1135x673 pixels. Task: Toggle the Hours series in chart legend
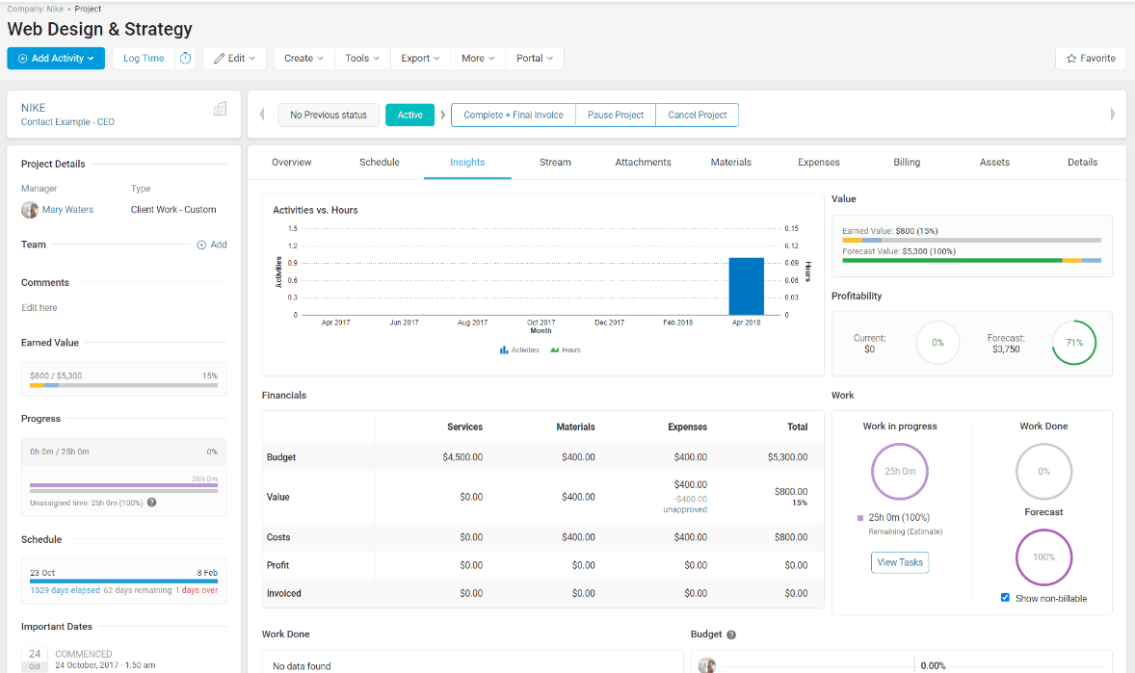tap(566, 350)
